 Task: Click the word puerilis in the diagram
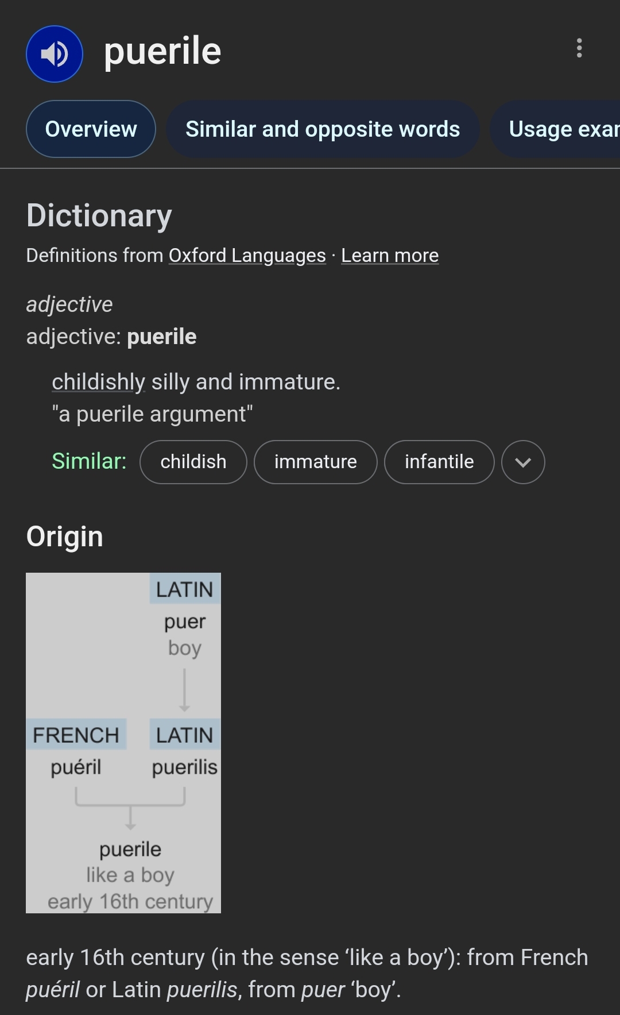point(184,767)
